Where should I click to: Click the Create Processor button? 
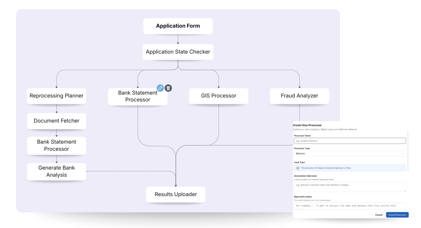[x=397, y=215]
